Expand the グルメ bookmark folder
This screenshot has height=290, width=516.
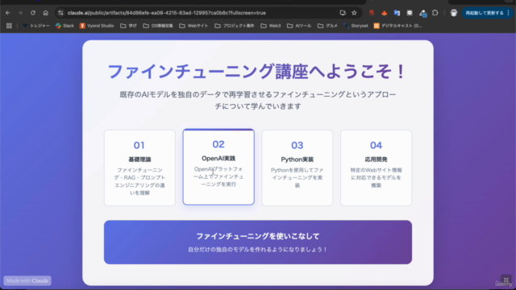tap(327, 26)
